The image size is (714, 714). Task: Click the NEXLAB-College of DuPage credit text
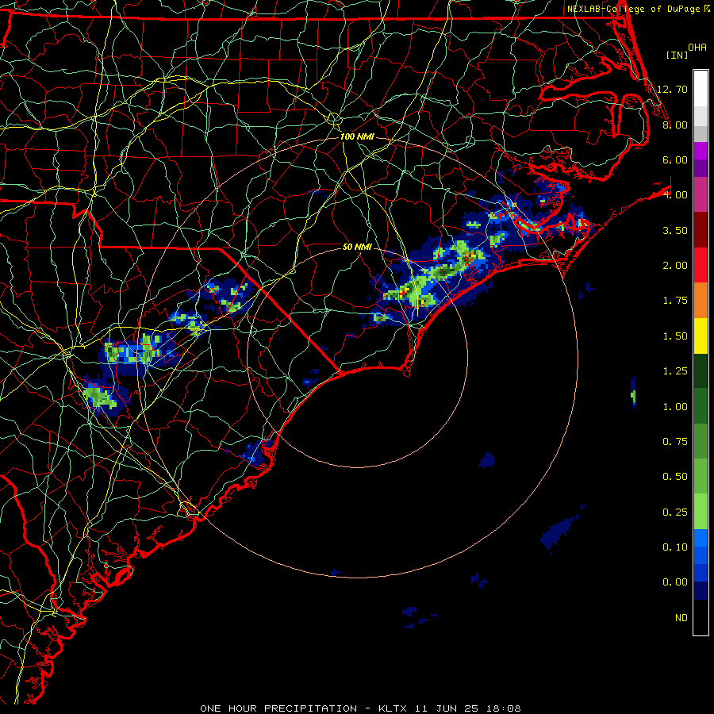point(635,9)
